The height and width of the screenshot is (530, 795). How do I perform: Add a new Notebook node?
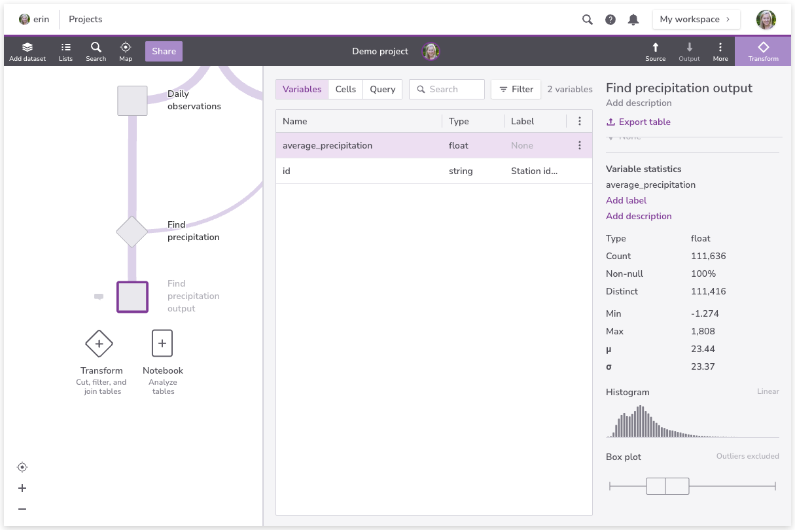click(x=162, y=344)
